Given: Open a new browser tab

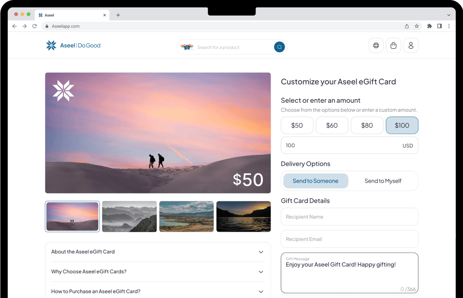Looking at the screenshot, I should coord(118,15).
